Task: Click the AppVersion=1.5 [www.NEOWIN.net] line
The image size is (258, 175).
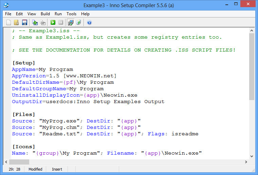Action: (x=64, y=76)
